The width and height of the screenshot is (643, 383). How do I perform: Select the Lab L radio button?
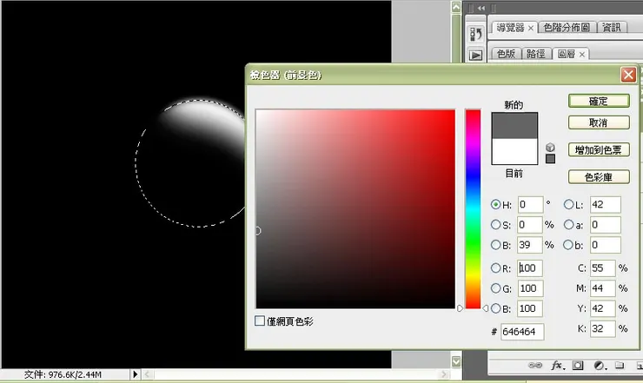pyautogui.click(x=568, y=204)
